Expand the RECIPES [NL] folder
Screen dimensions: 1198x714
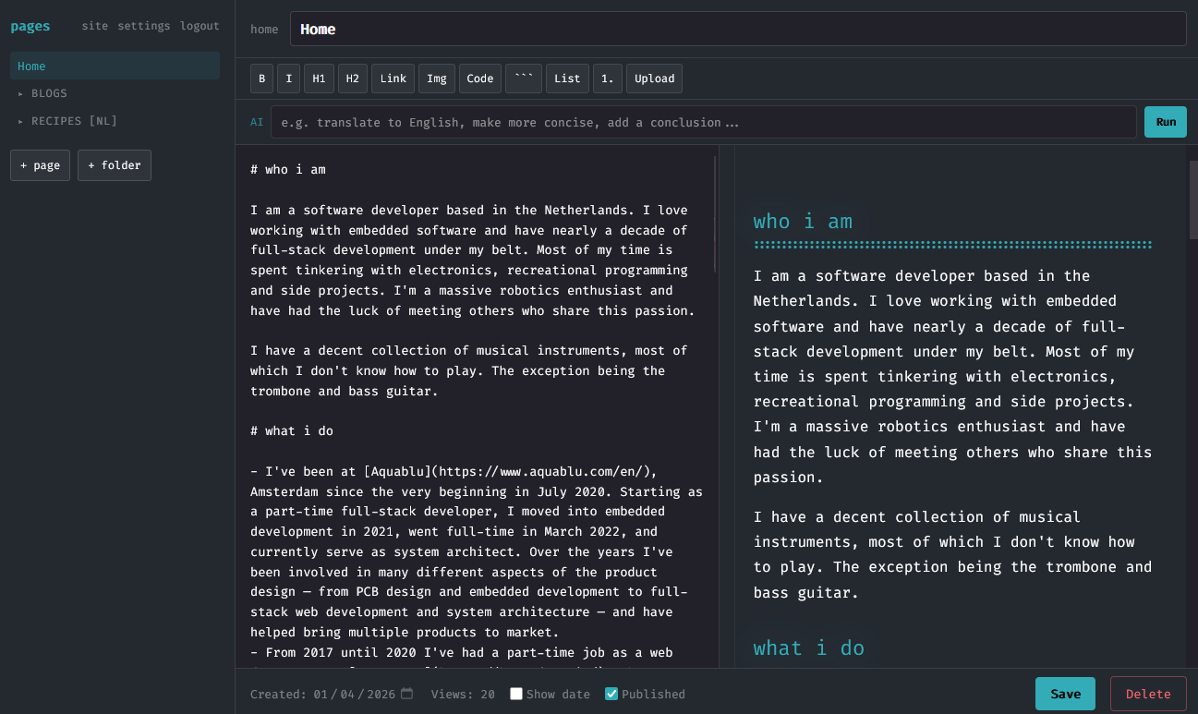115,121
